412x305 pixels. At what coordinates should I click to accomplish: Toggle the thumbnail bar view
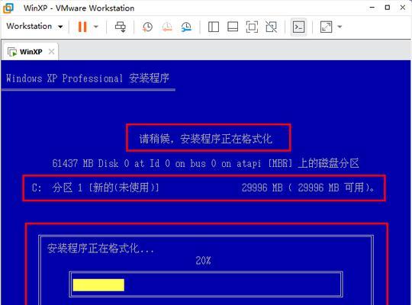coord(233,27)
